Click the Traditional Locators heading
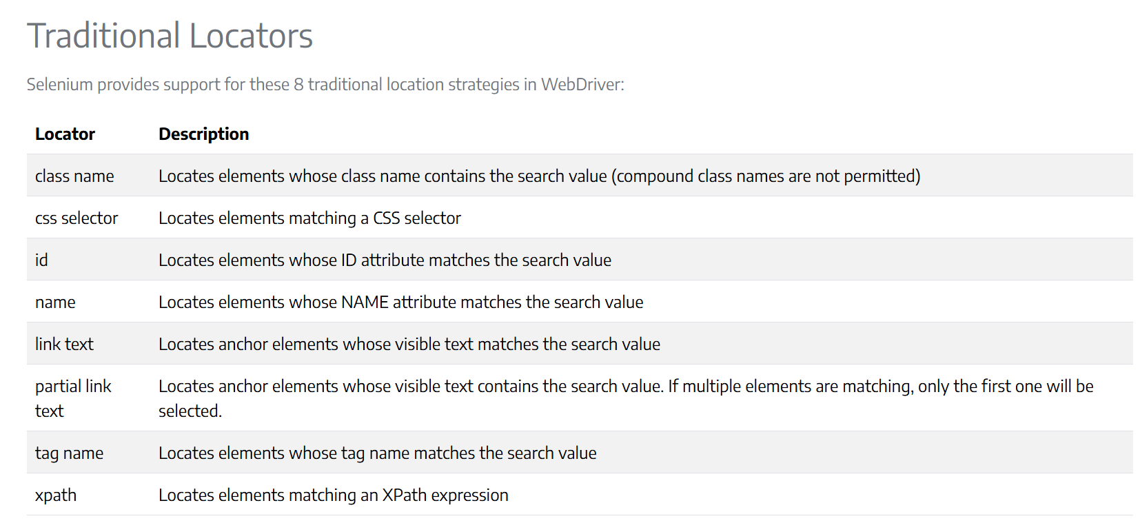1140x523 pixels. [x=170, y=36]
